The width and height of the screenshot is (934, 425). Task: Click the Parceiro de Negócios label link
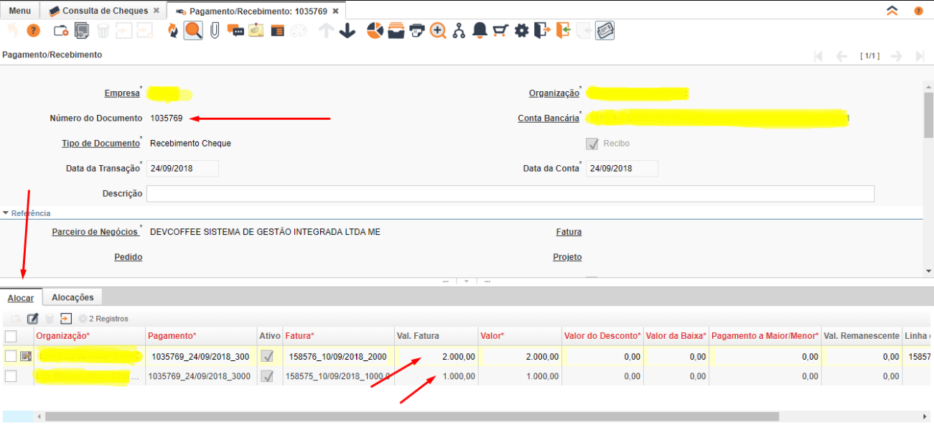tap(95, 232)
